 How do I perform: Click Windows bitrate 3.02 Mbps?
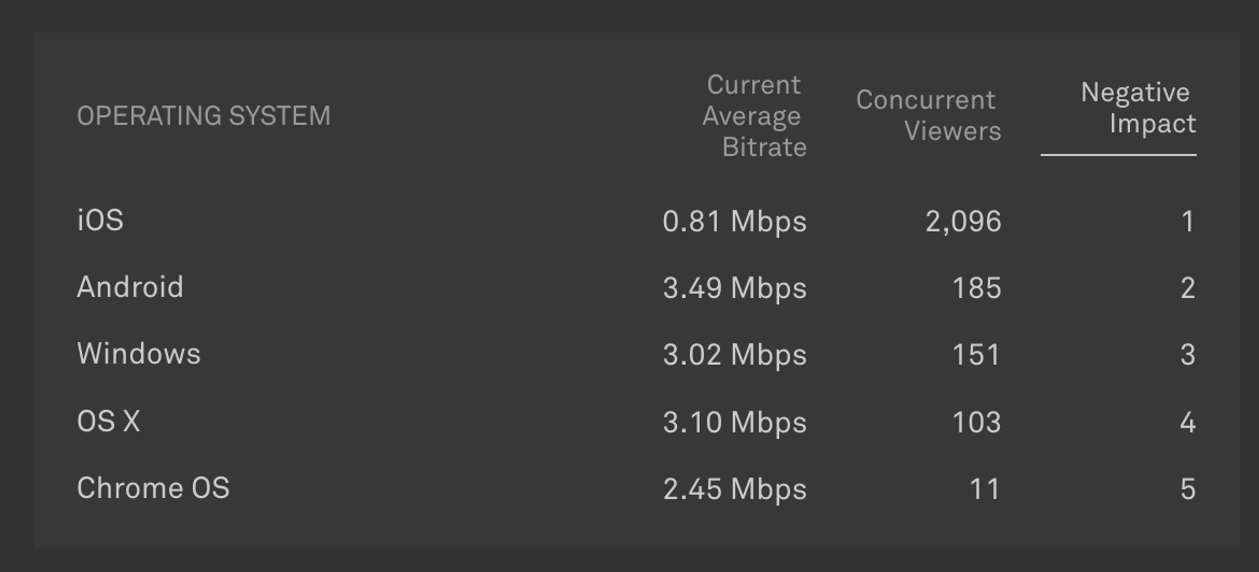point(734,355)
